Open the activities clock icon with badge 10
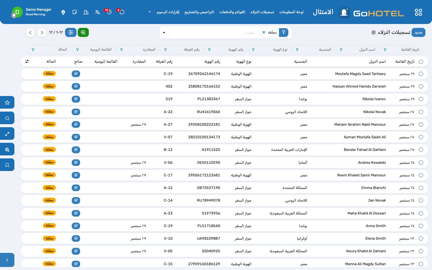The width and height of the screenshot is (432, 270). pyautogui.click(x=109, y=12)
